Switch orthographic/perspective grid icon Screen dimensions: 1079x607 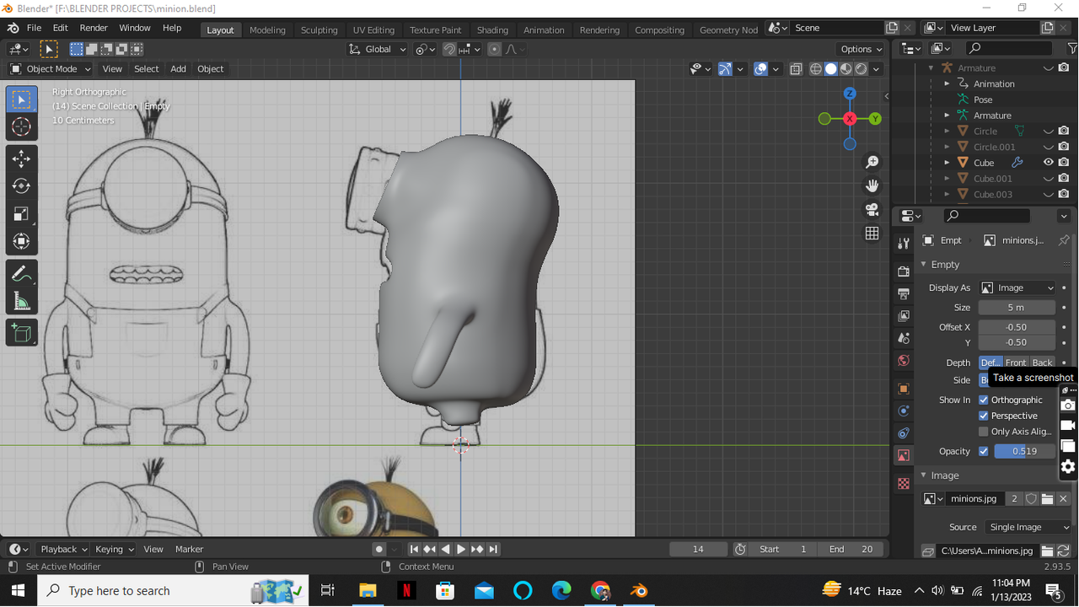pos(872,234)
